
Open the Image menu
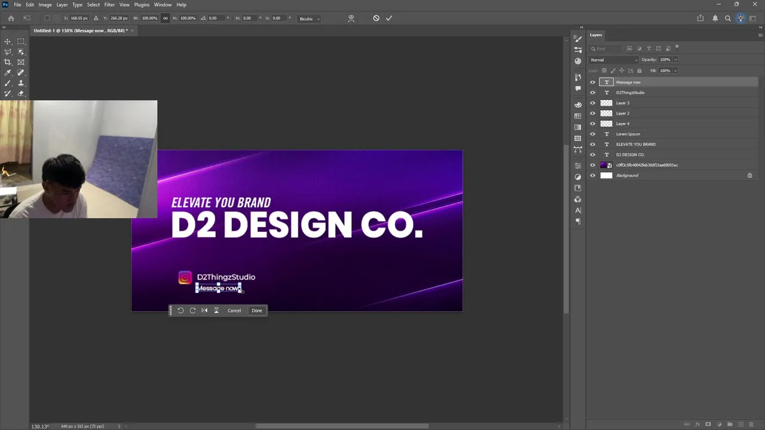pyautogui.click(x=45, y=5)
